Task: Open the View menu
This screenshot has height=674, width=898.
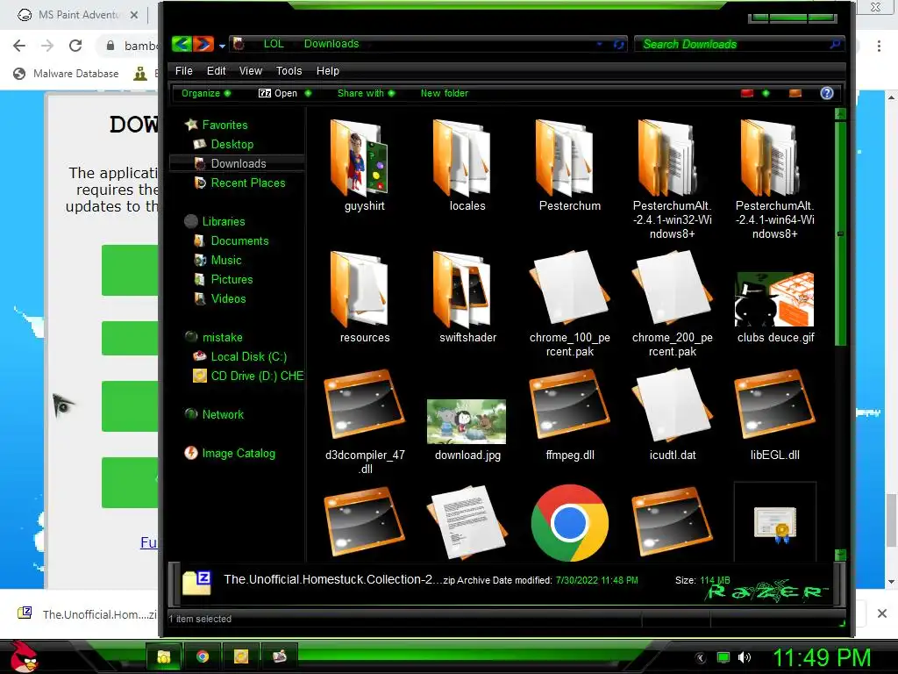Action: click(x=250, y=70)
